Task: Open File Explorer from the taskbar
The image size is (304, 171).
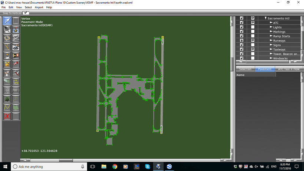Action: 104,167
